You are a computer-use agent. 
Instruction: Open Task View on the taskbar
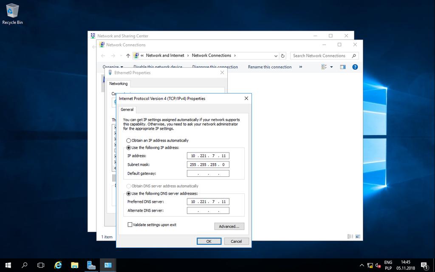point(41,265)
